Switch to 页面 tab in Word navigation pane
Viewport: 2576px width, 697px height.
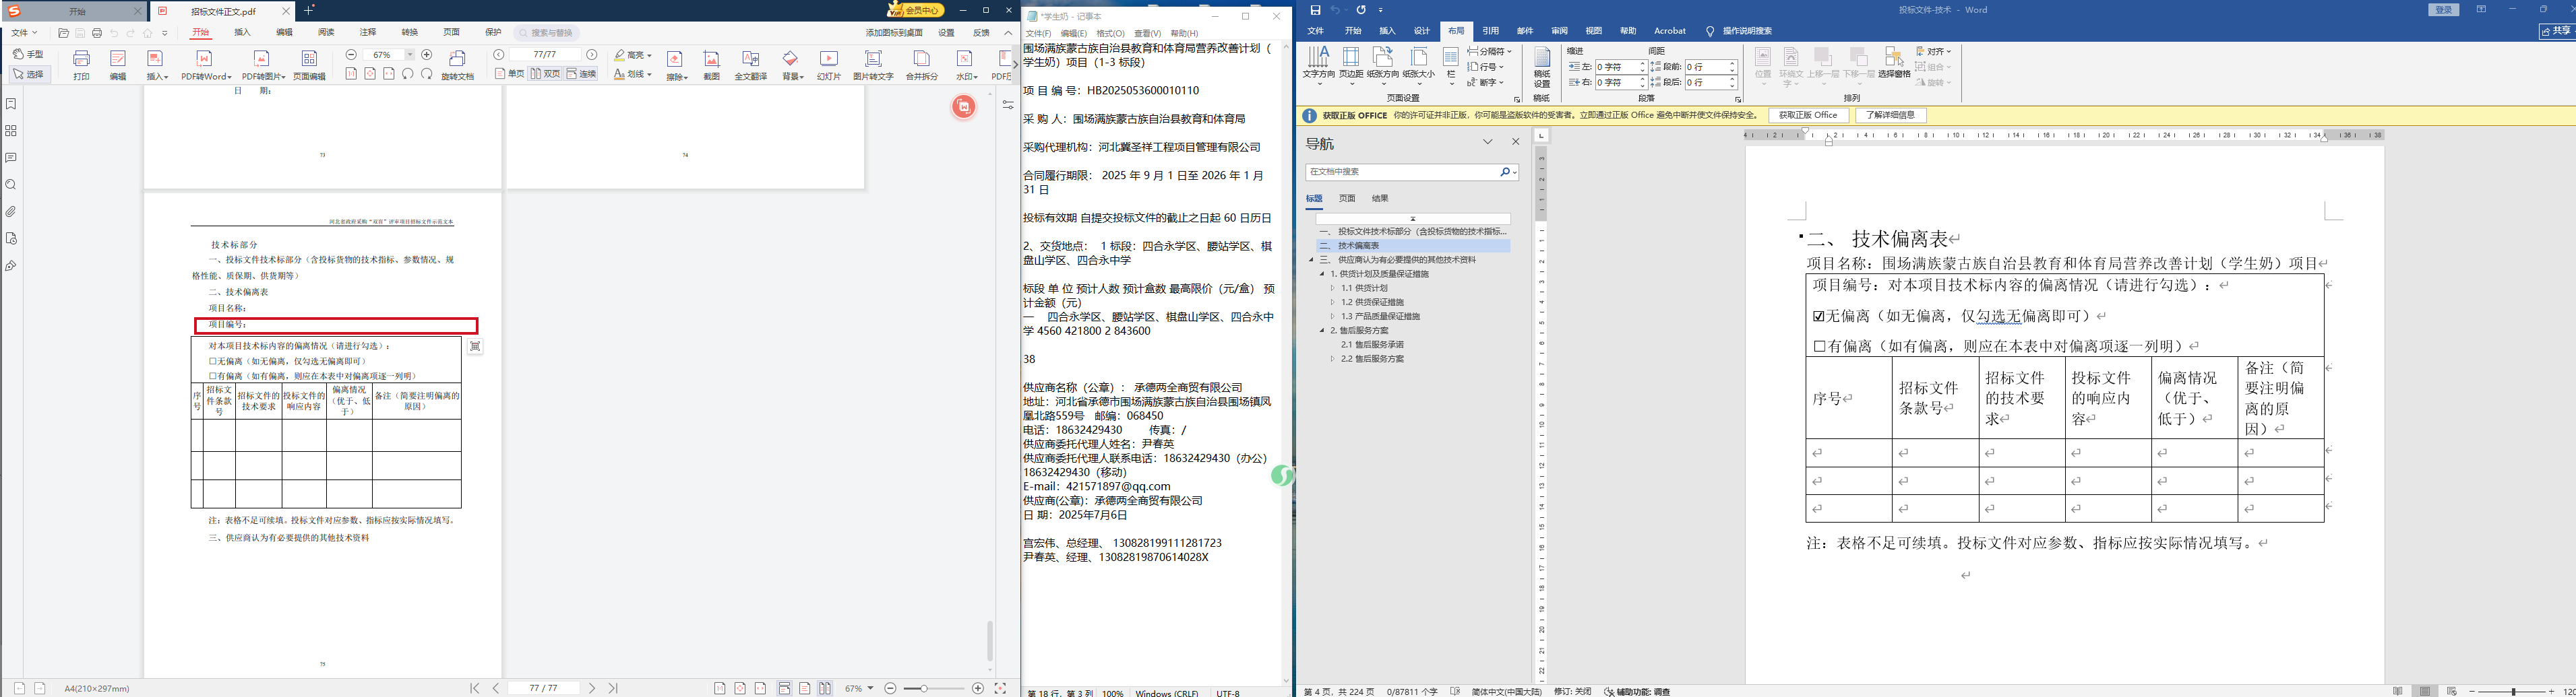[x=1347, y=199]
